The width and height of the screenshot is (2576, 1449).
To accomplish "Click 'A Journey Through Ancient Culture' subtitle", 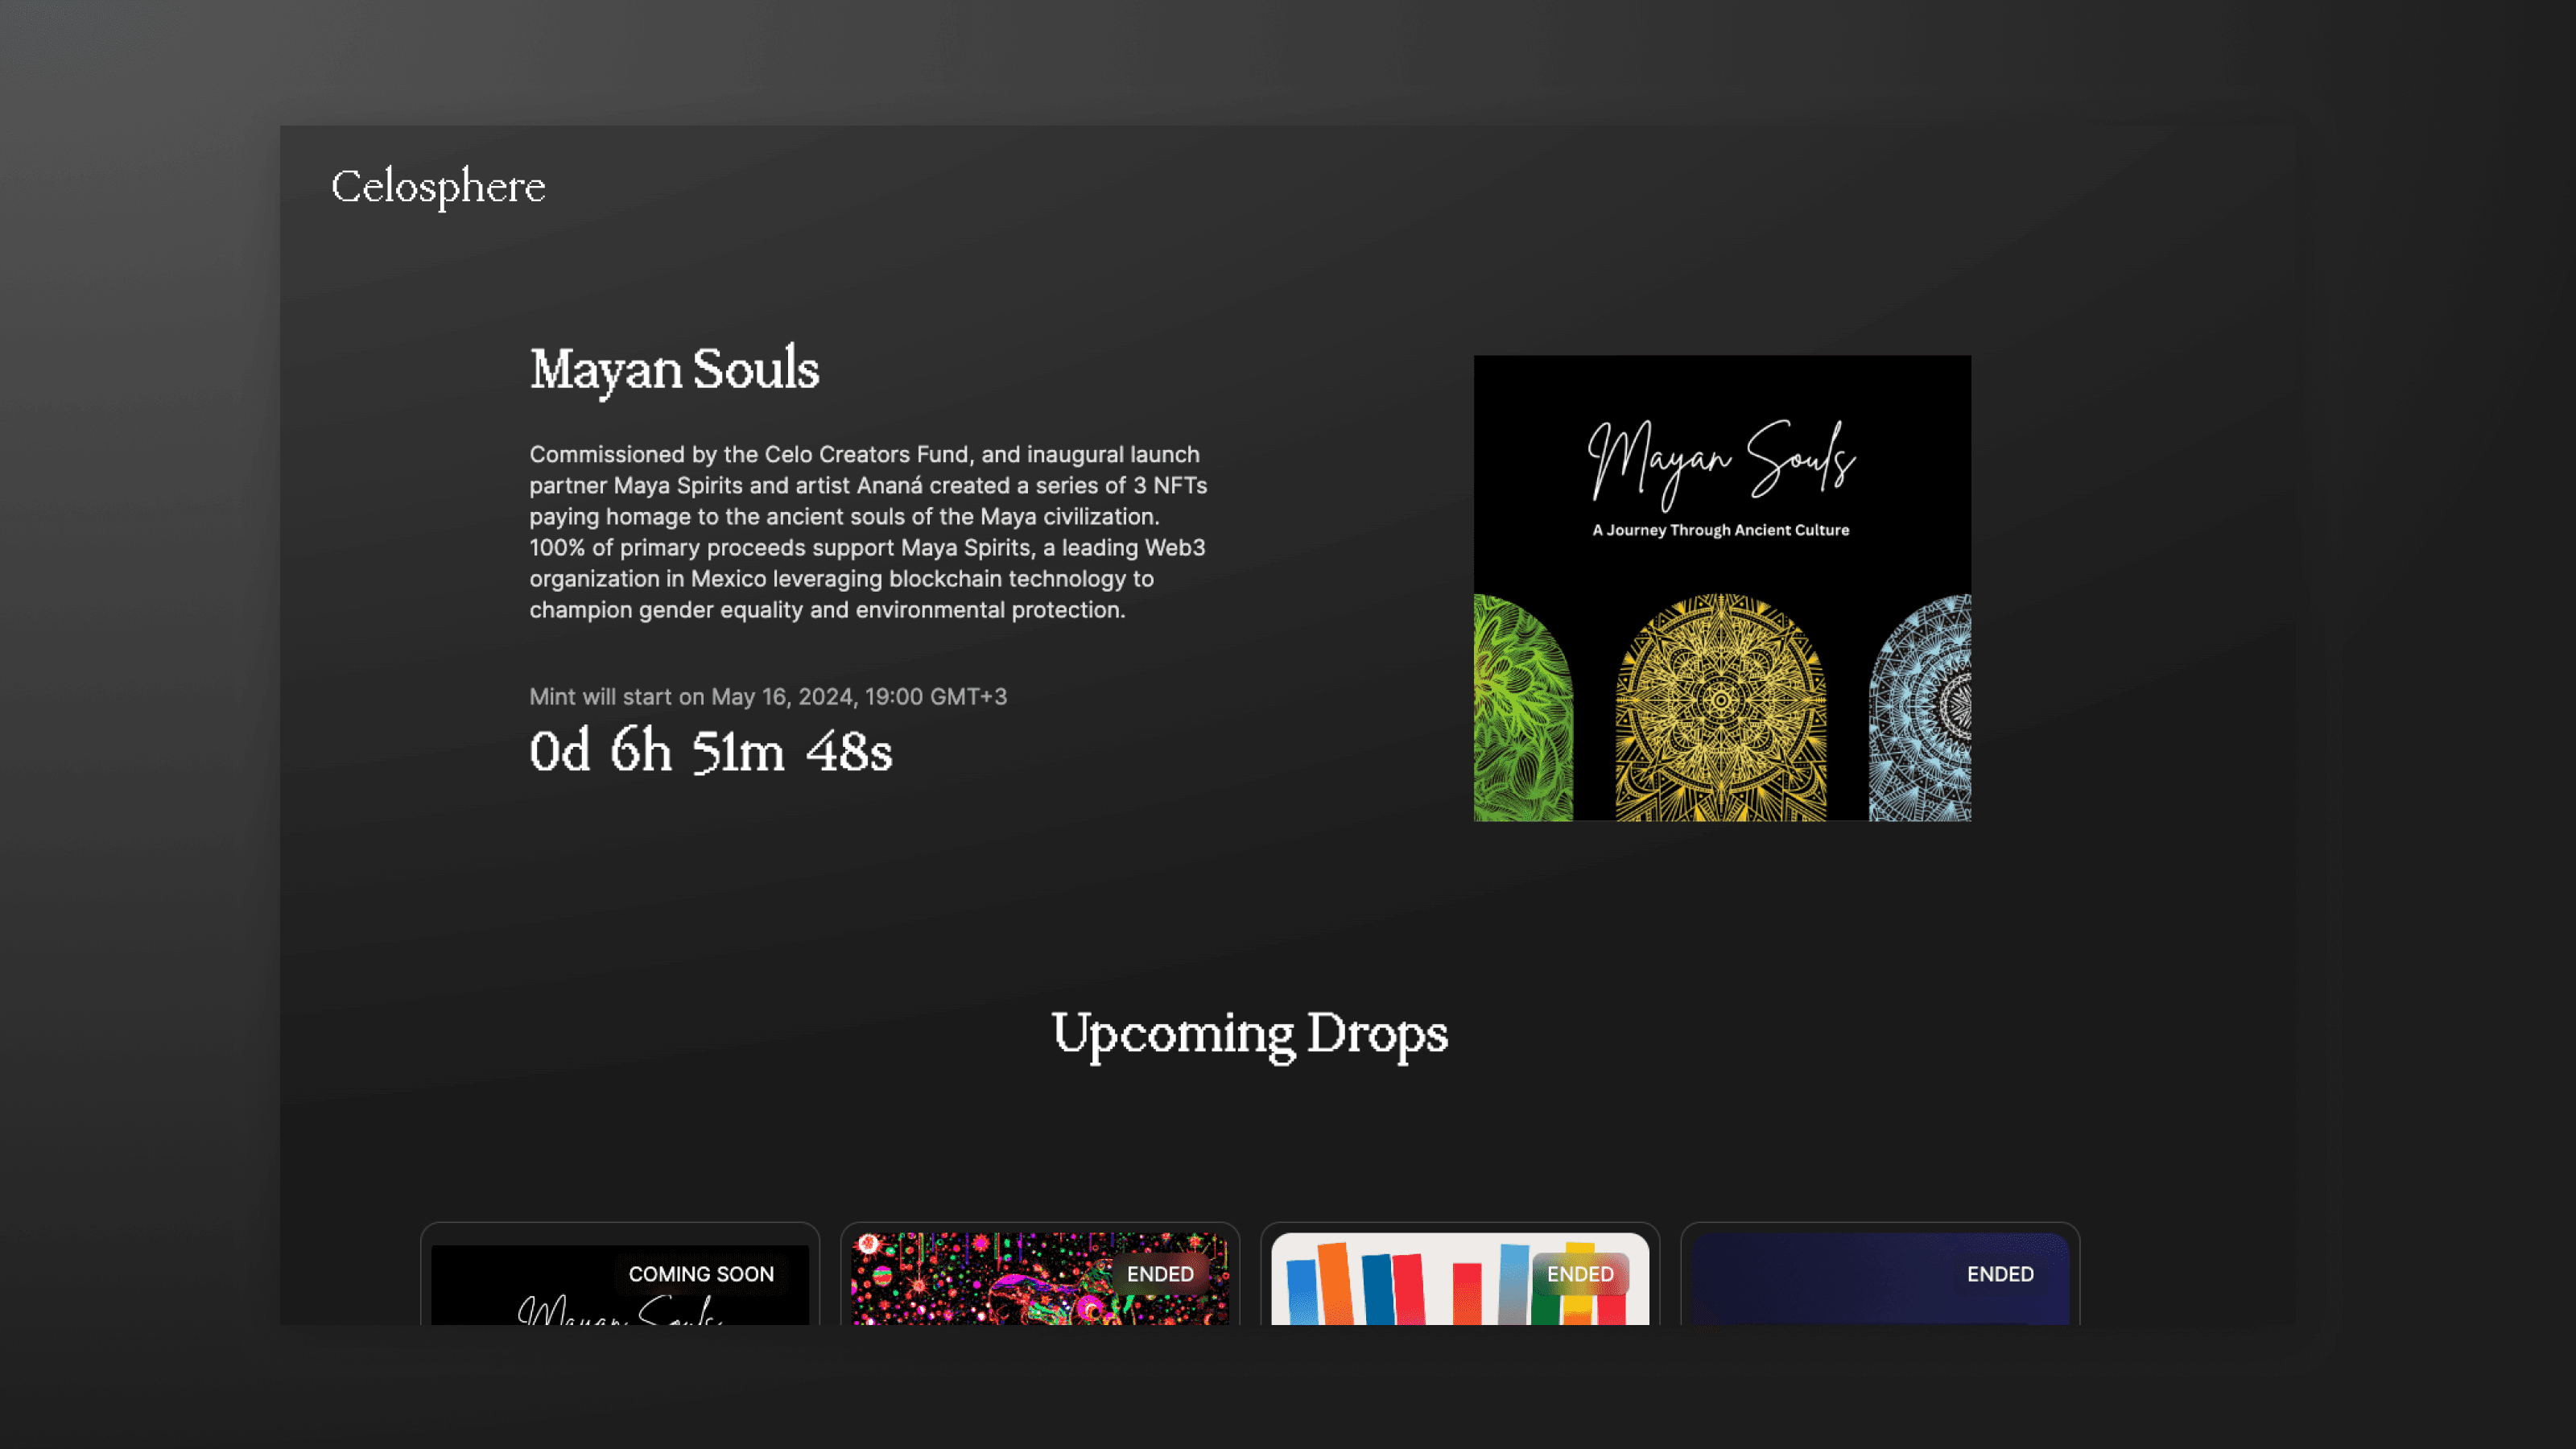I will coord(1721,530).
